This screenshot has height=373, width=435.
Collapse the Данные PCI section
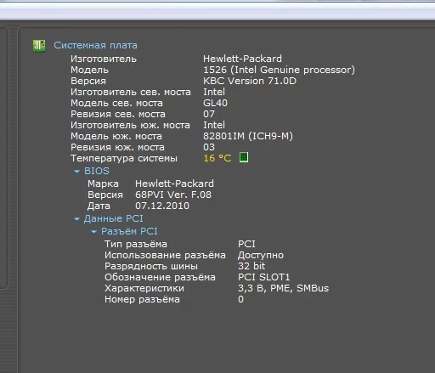pos(76,219)
